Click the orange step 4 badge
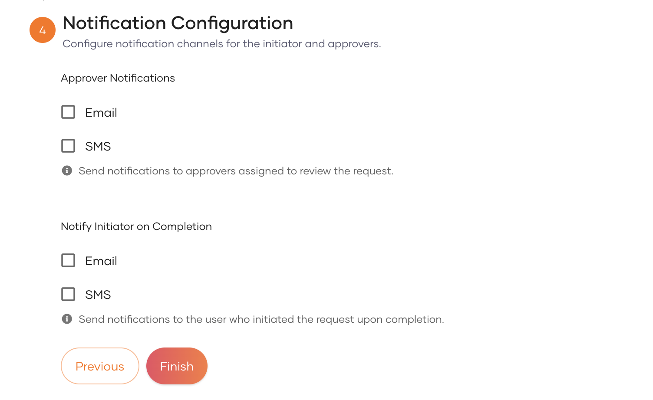The height and width of the screenshot is (400, 653). tap(43, 30)
